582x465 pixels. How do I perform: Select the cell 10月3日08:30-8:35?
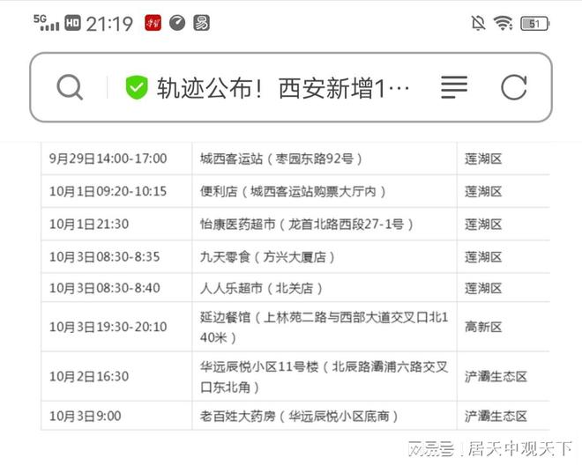[x=116, y=256]
